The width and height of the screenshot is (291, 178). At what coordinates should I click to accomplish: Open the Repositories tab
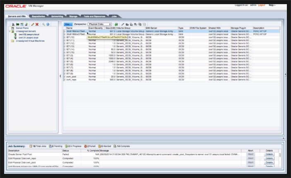tap(38, 16)
